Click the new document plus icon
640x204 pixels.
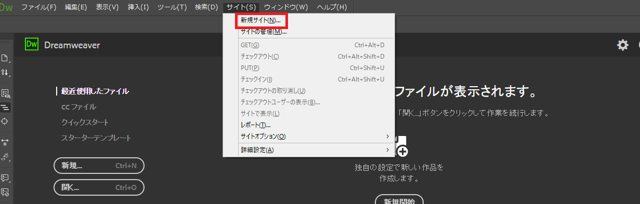[x=401, y=147]
